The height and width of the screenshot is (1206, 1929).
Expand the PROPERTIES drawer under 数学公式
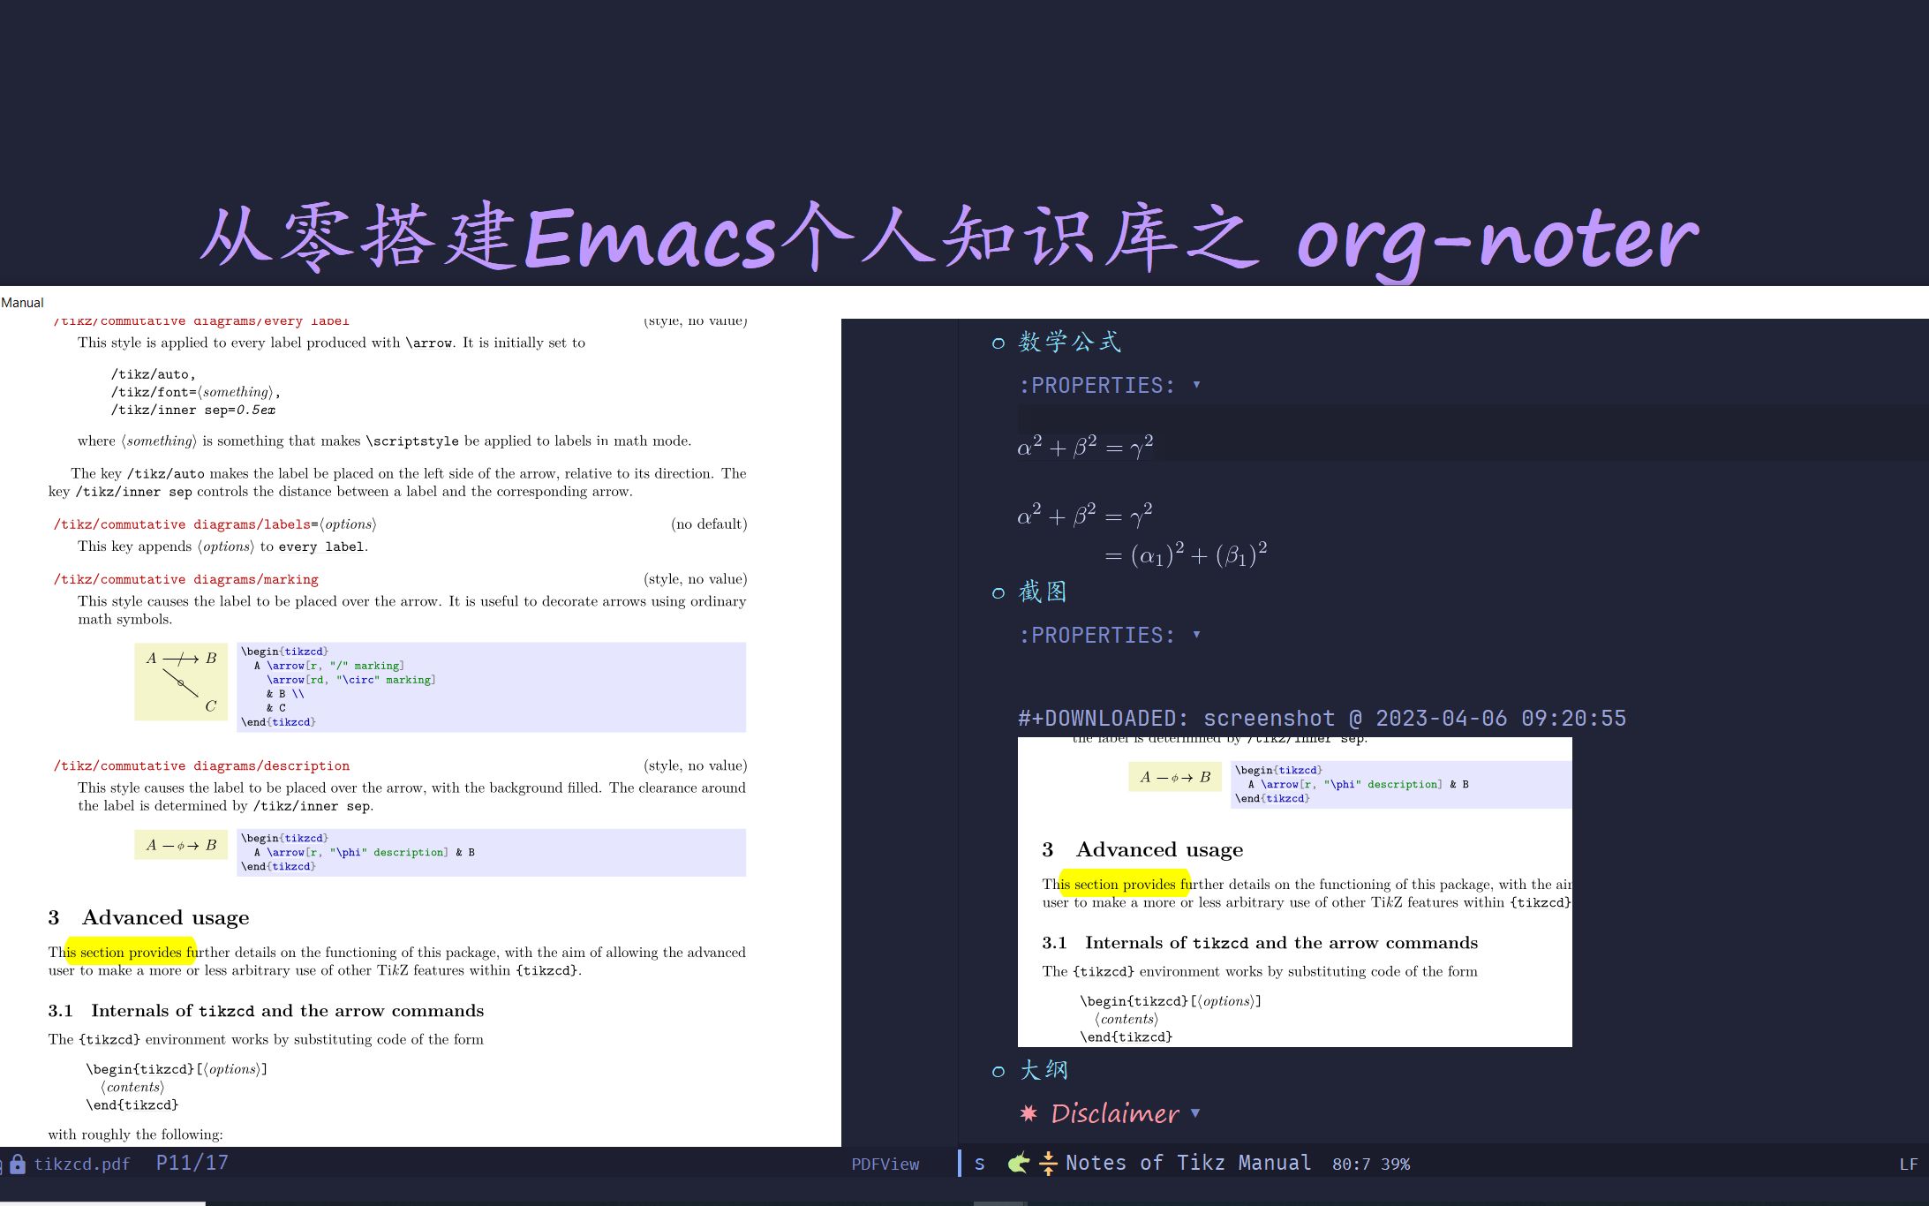pos(1197,385)
